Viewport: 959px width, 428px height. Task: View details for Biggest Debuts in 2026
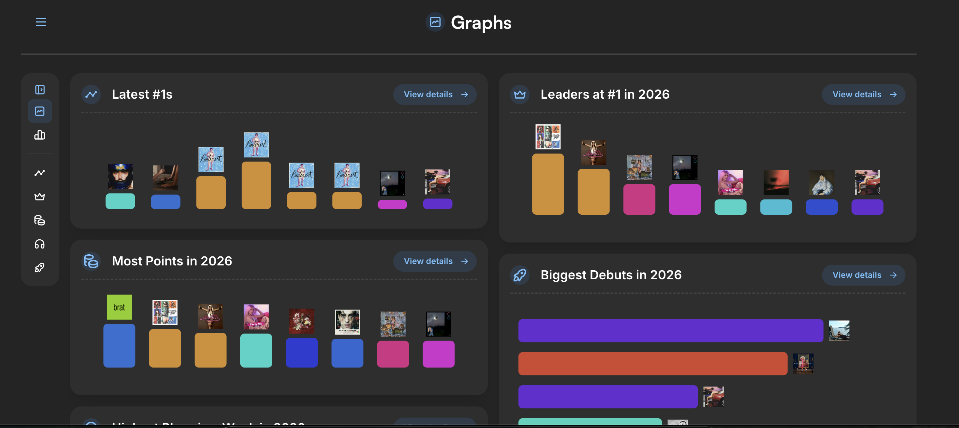tap(863, 275)
